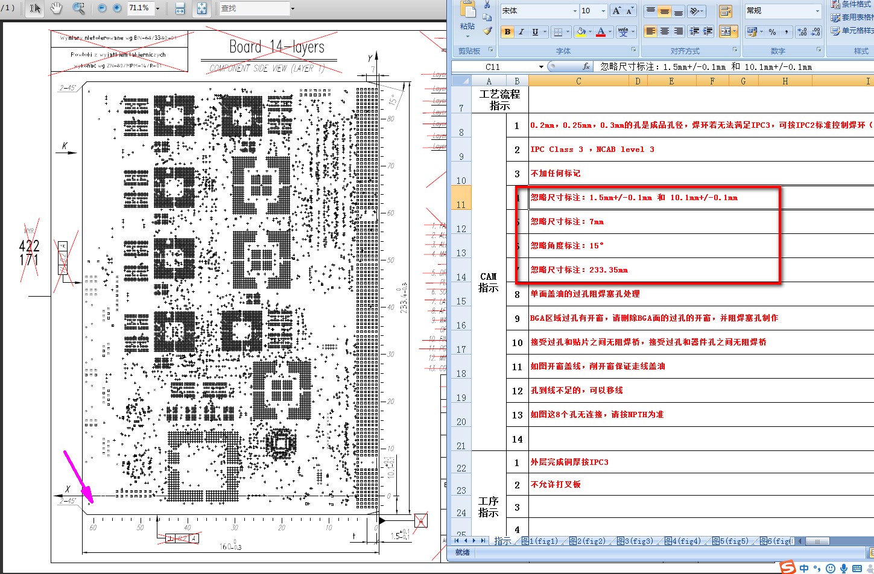Open the Name Box dropdown arrow

[x=541, y=67]
